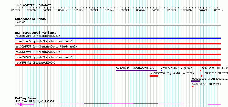This screenshot has height=107, width=228.
Task: Click the blue nsv5554214 variant bar
Action: coord(118,38)
